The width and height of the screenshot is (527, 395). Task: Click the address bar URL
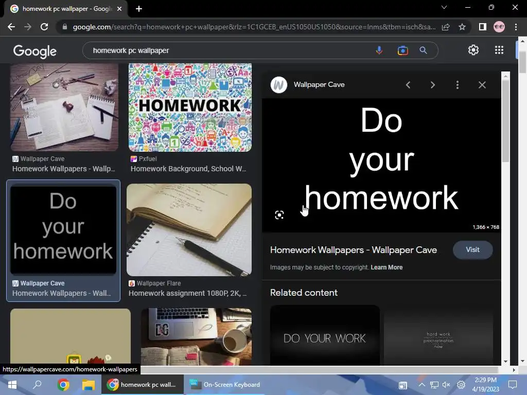point(254,27)
